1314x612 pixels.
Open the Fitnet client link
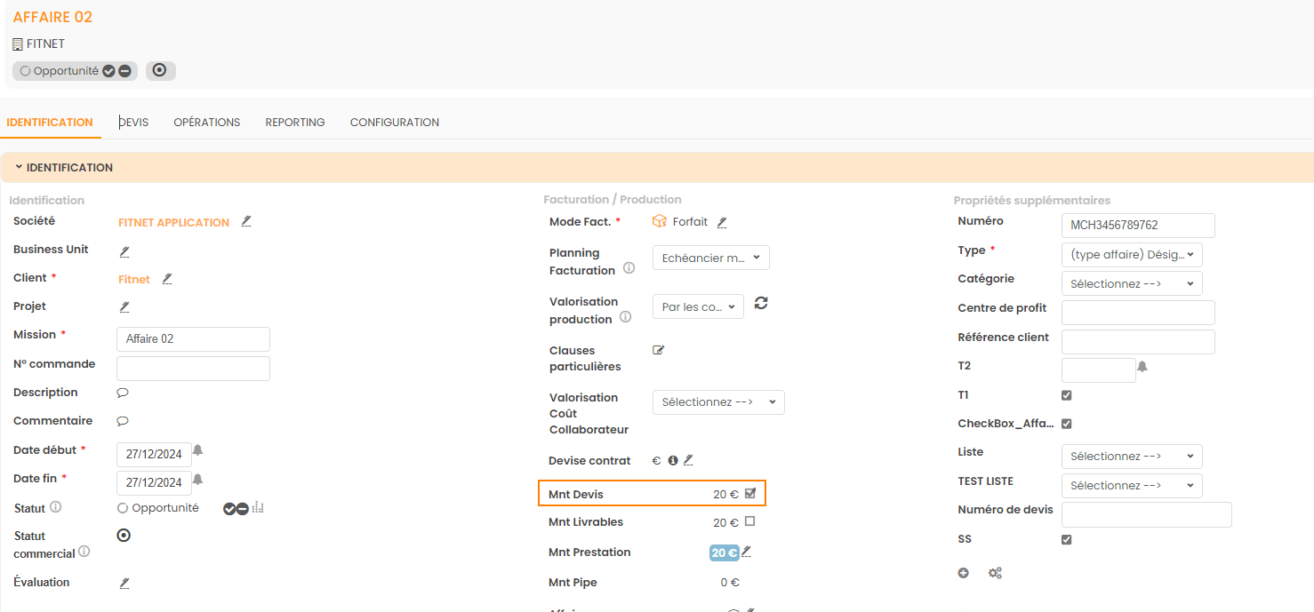click(134, 279)
